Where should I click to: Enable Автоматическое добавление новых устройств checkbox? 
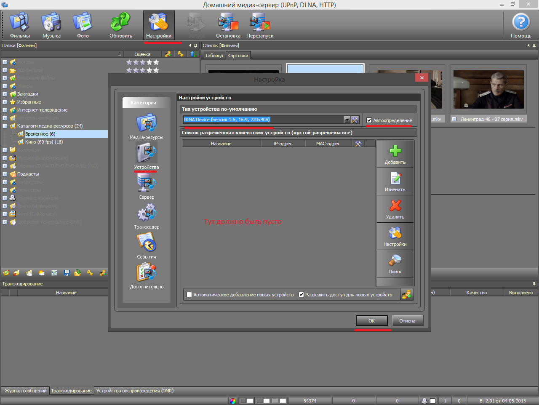[189, 295]
